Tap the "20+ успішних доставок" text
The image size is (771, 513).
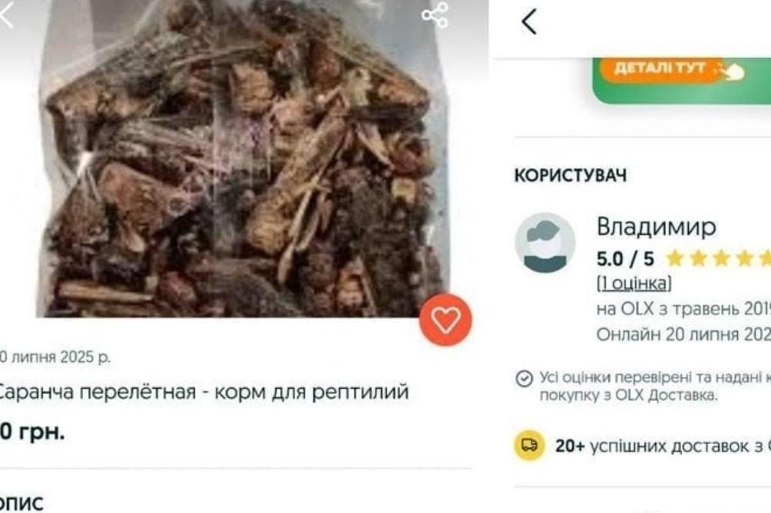tap(663, 446)
